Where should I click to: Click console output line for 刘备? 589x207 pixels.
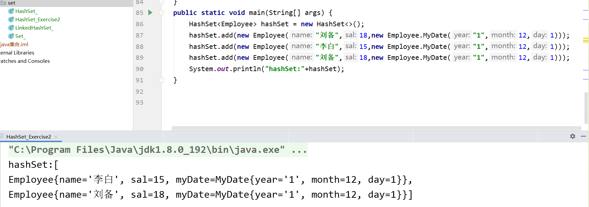pyautogui.click(x=210, y=195)
